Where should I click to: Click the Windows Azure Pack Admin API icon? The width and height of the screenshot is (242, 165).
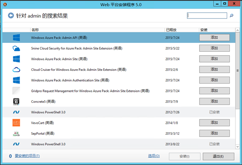tap(16, 38)
